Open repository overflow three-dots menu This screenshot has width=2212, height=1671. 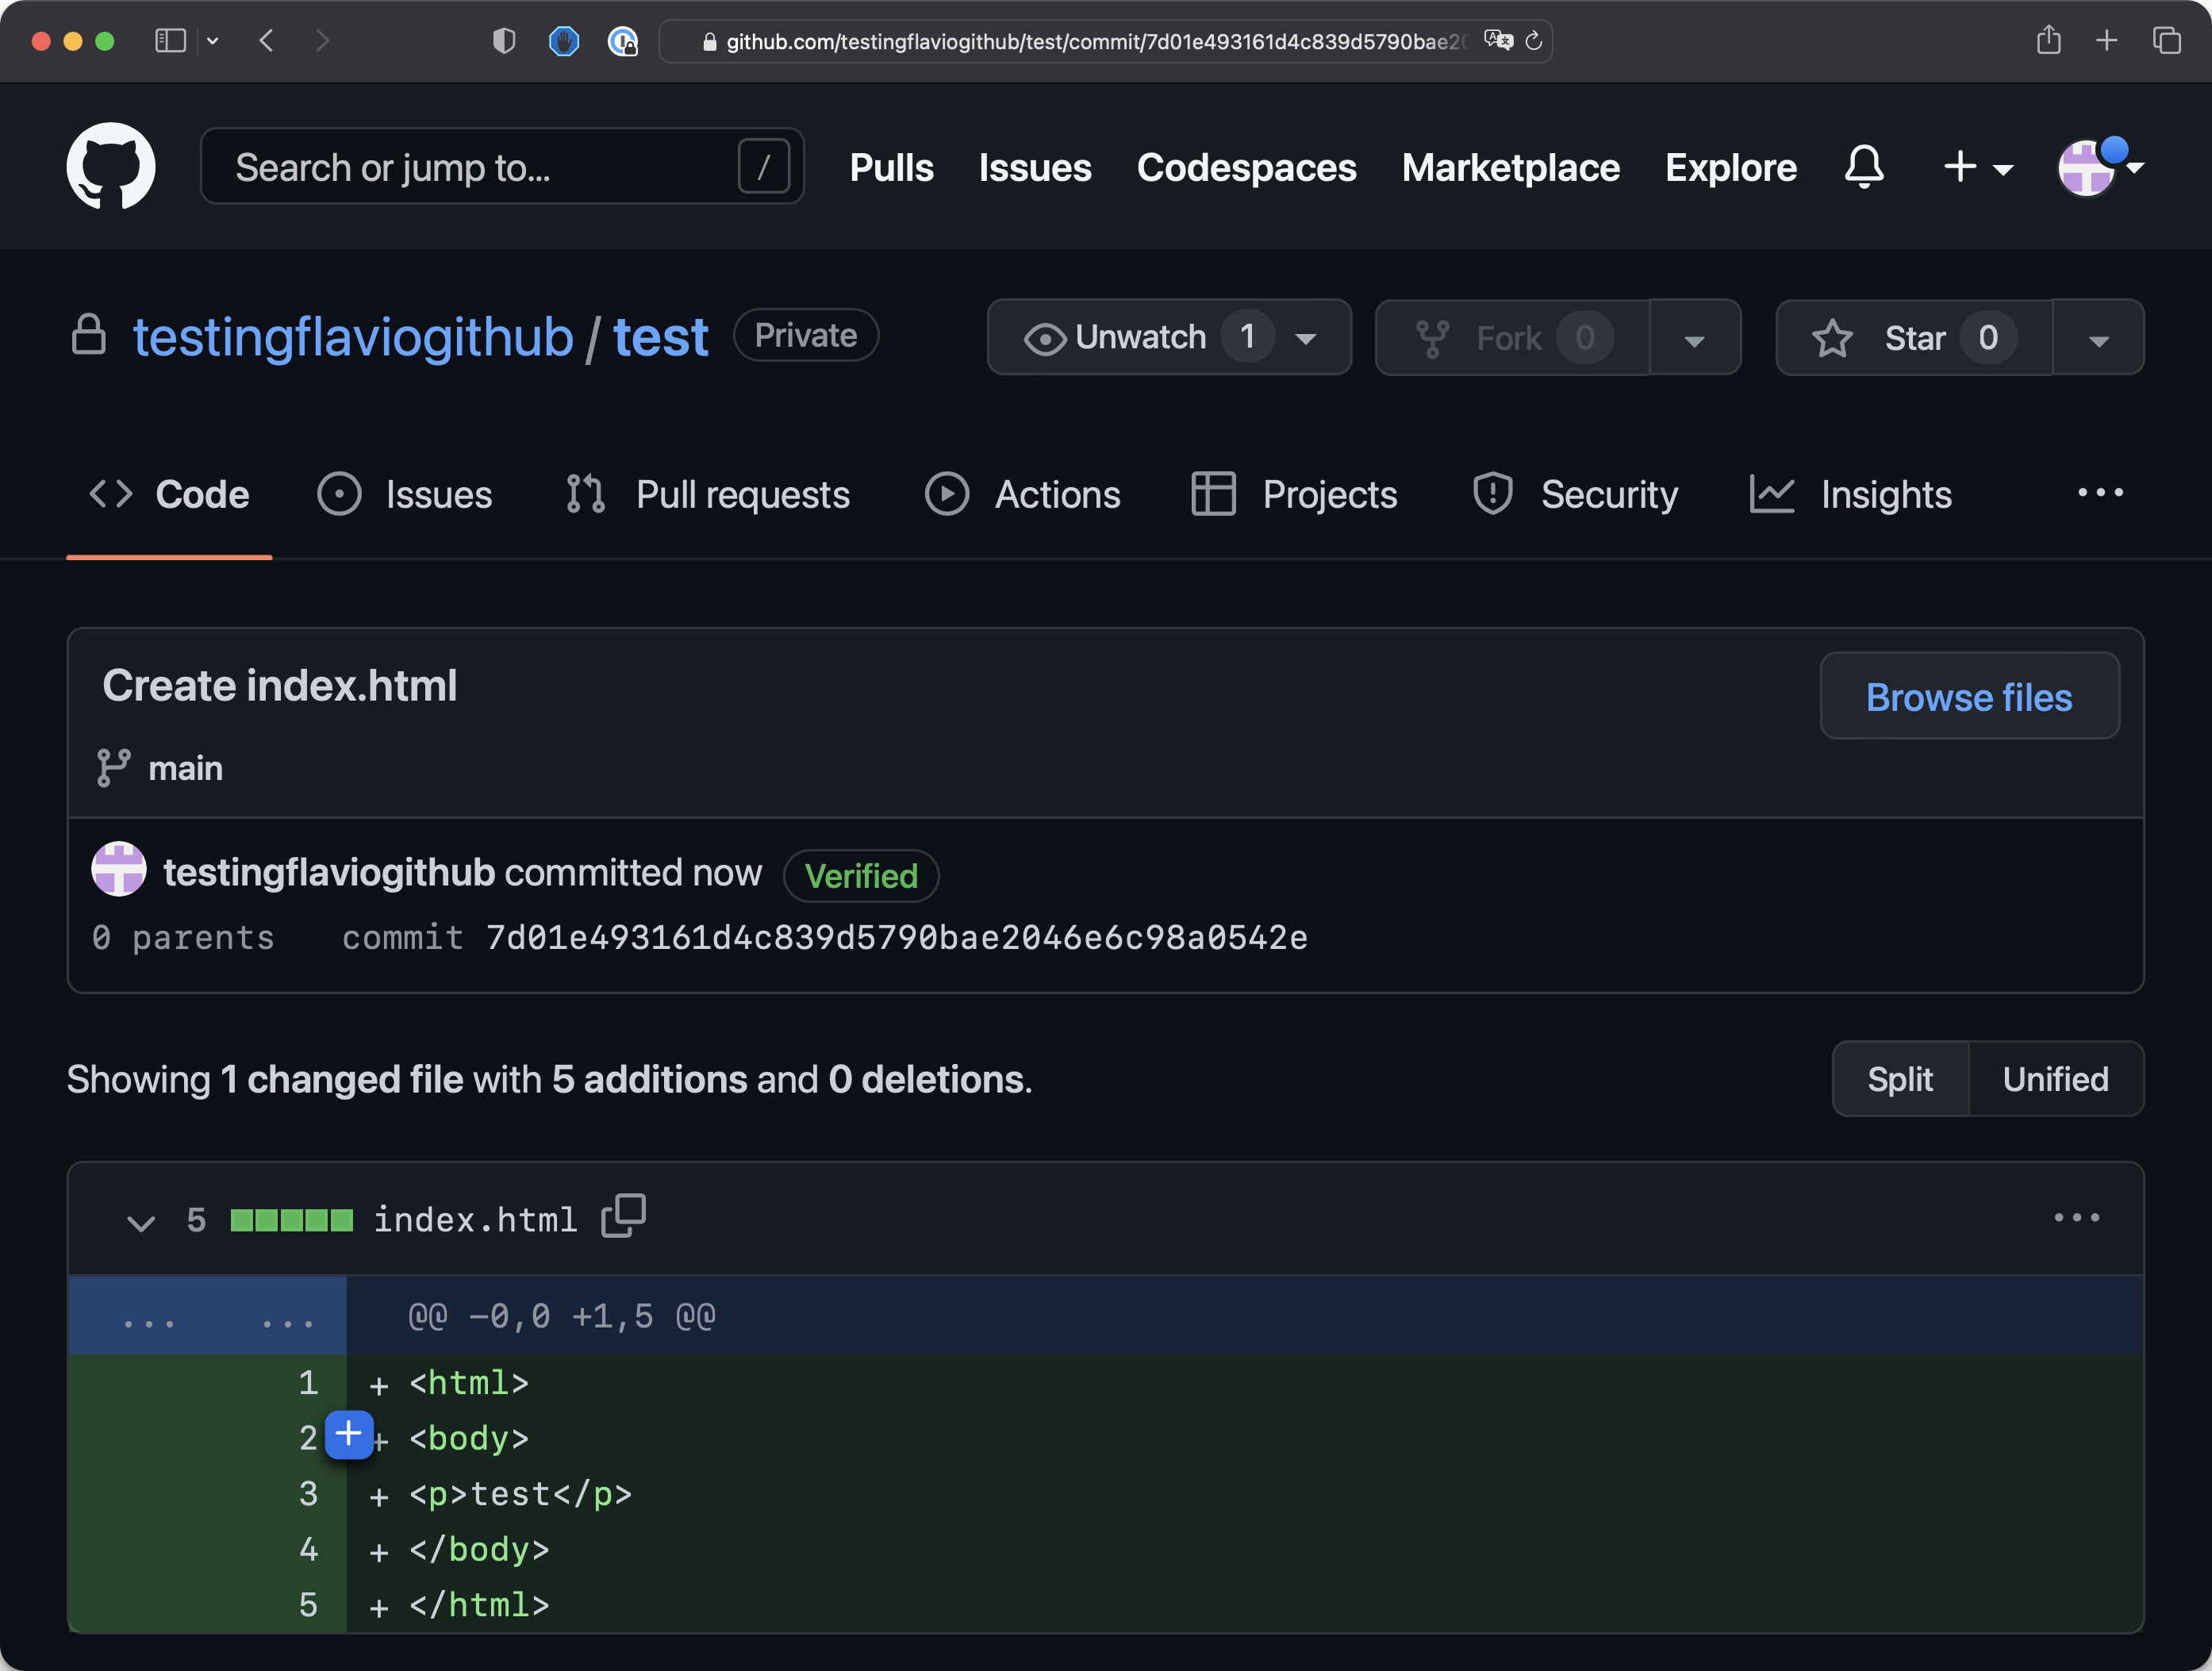coord(2099,492)
